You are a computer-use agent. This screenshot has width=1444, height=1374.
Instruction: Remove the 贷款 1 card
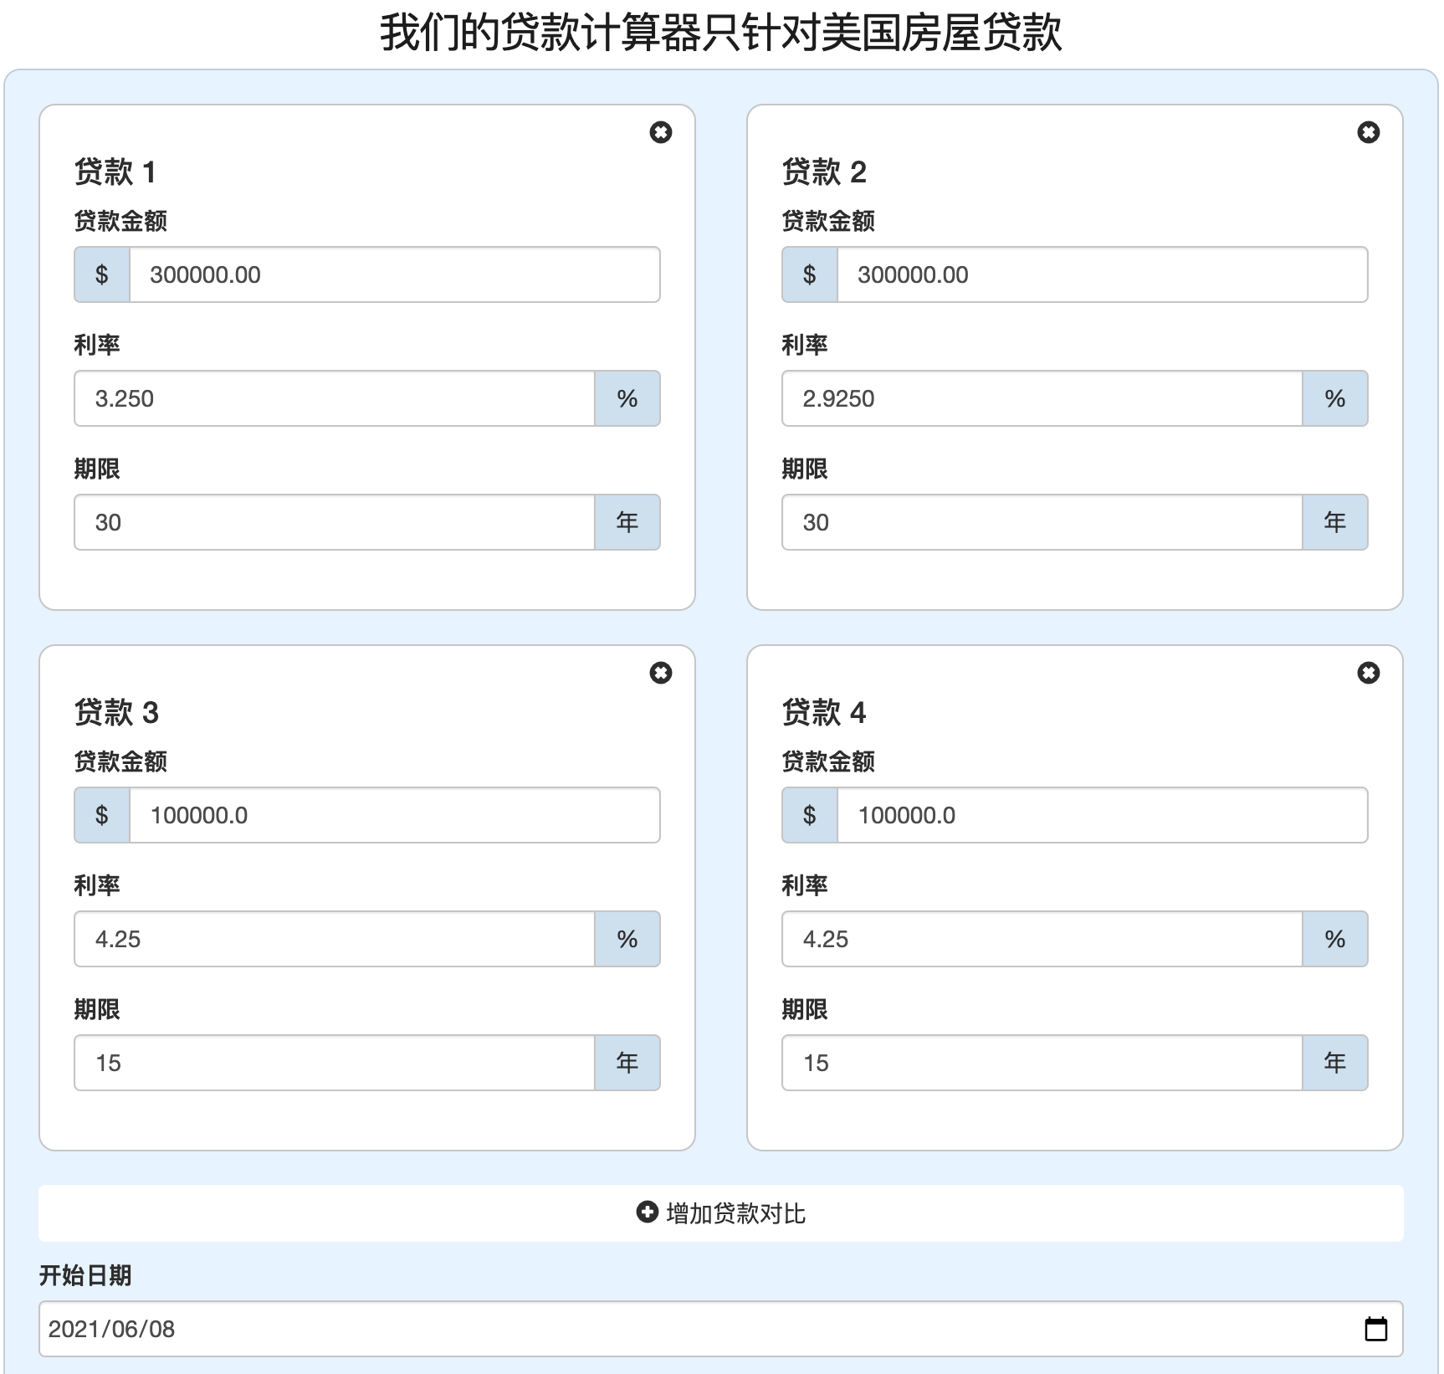660,132
